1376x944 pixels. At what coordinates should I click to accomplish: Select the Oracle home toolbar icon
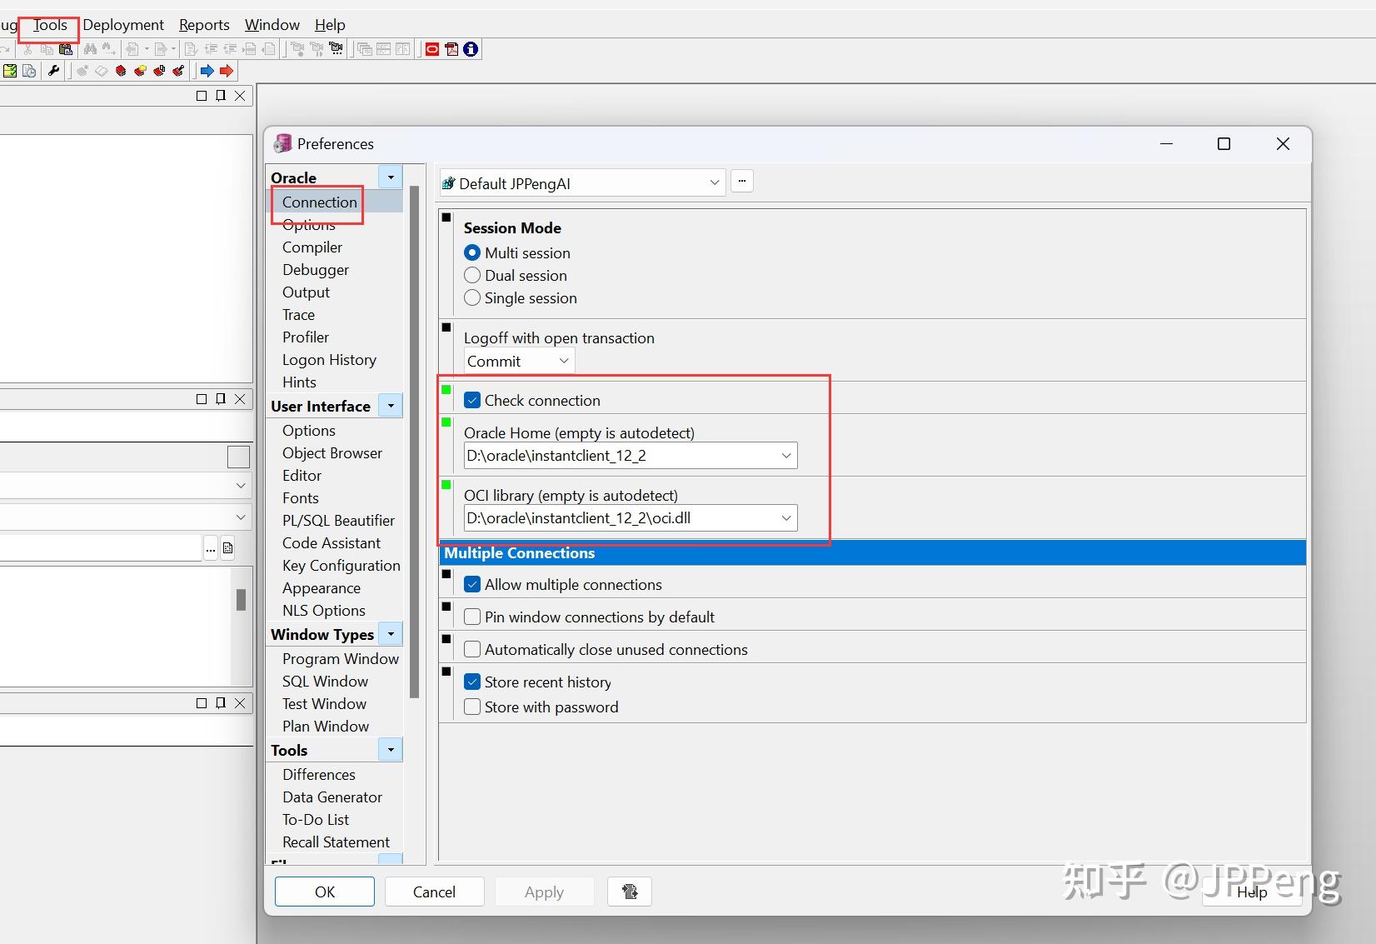click(x=432, y=50)
